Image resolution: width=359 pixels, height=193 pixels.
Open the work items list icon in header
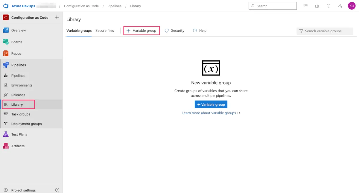[305, 6]
